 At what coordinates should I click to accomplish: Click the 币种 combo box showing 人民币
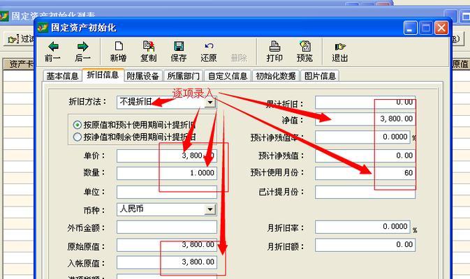[167, 209]
